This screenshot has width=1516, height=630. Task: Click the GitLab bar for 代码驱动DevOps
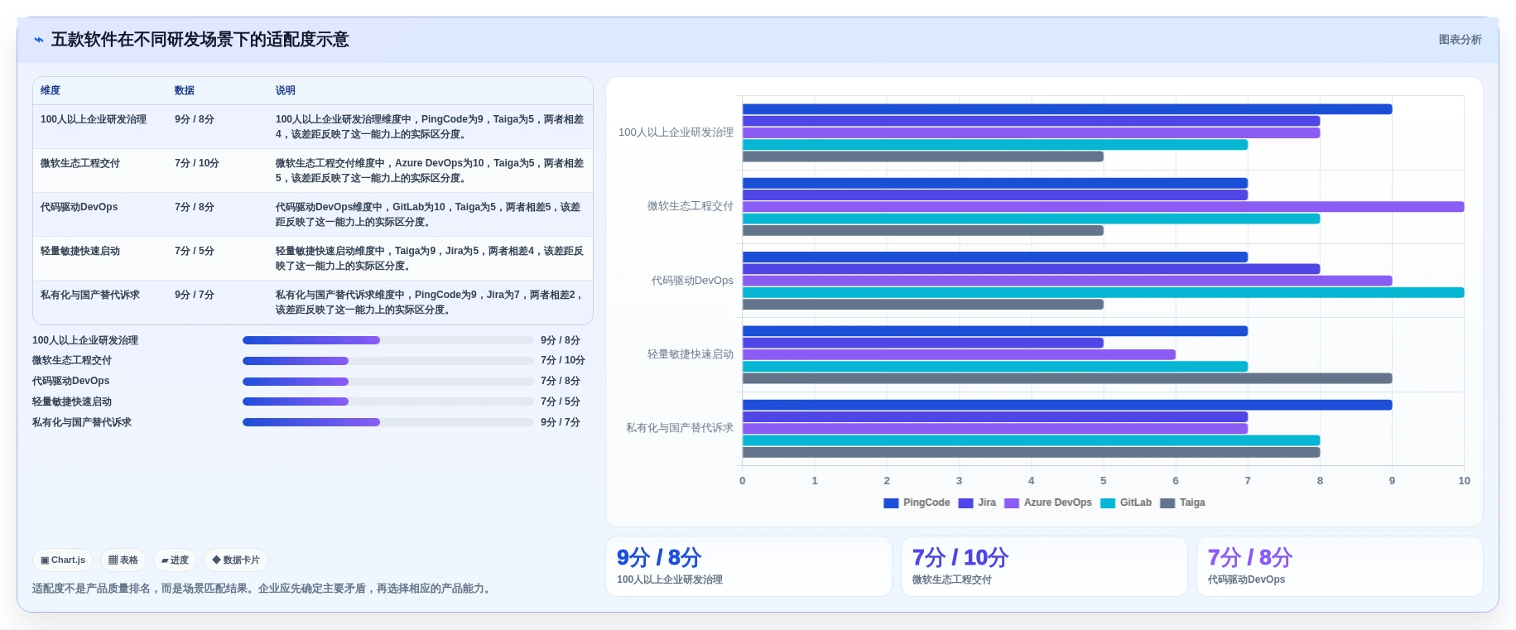click(1103, 292)
